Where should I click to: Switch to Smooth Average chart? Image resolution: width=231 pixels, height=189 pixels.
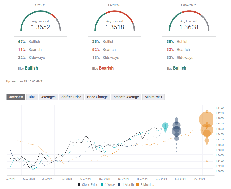click(x=126, y=97)
